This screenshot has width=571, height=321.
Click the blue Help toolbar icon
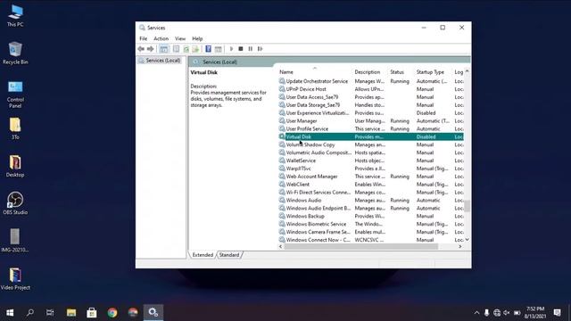pyautogui.click(x=208, y=49)
